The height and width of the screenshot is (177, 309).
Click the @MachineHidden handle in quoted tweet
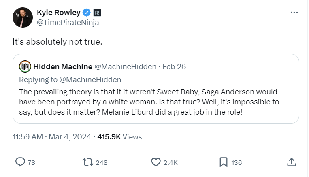(125, 66)
